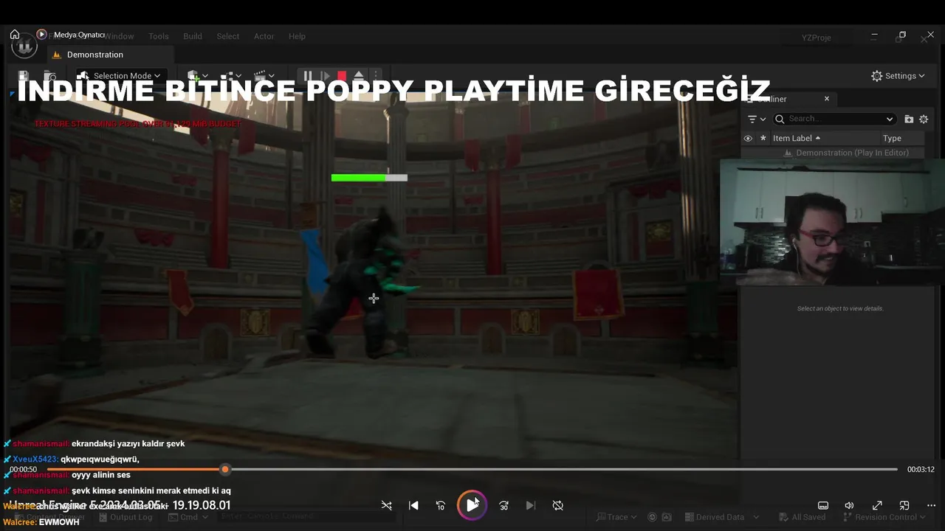945x531 pixels.
Task: Click the elapsed time 00:00:50
Action: [23, 470]
